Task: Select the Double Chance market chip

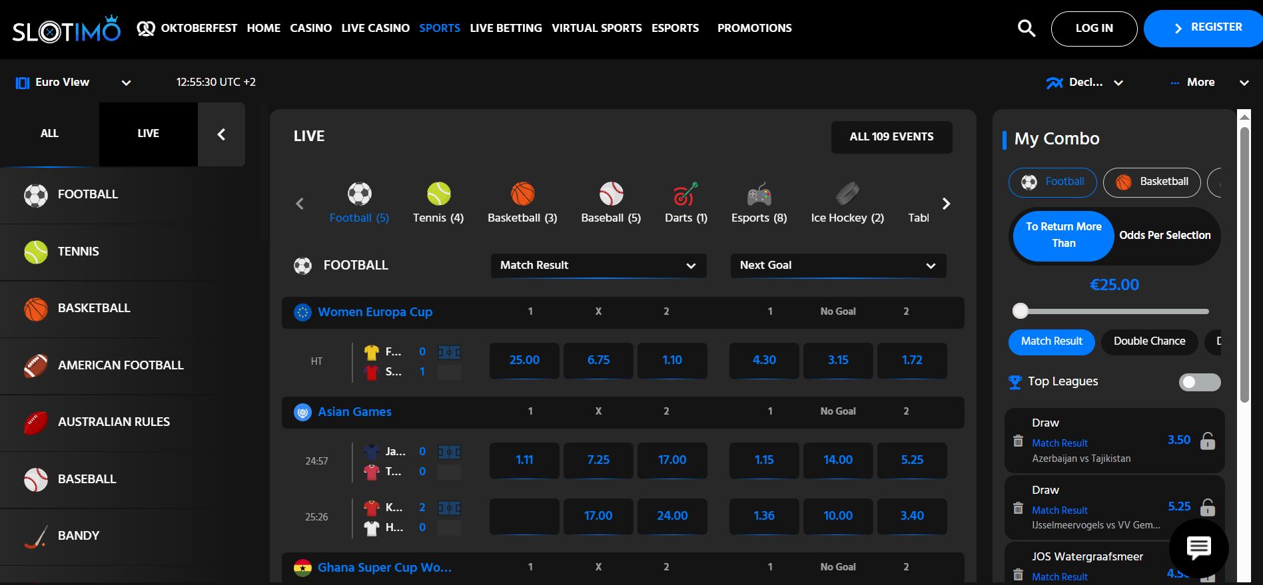Action: [x=1149, y=341]
